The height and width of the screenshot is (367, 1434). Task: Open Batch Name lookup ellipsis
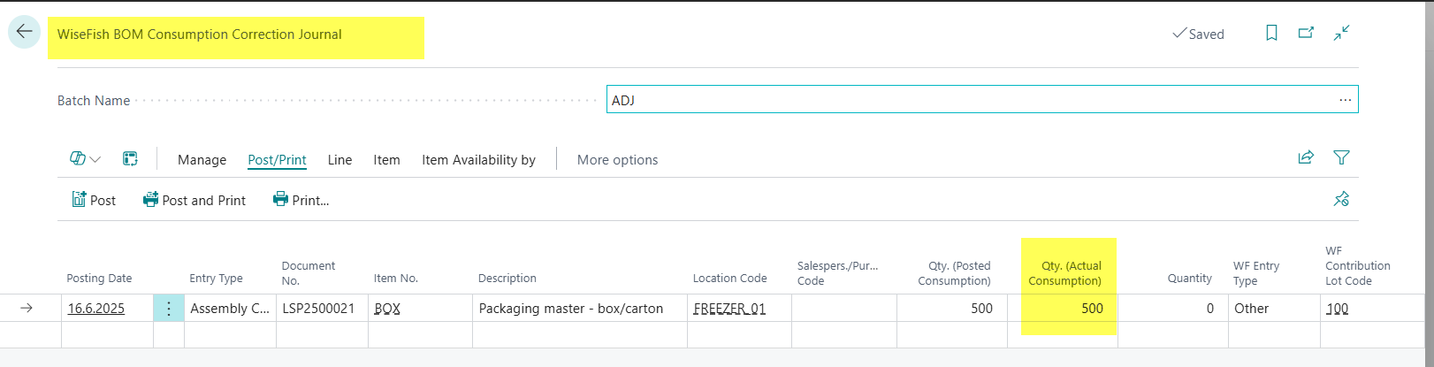point(1345,100)
